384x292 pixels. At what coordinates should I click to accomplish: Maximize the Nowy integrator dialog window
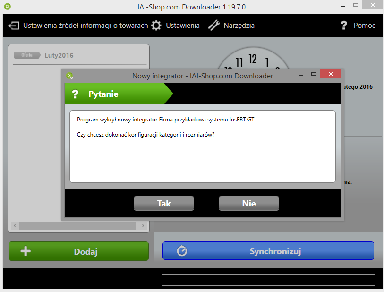pos(314,74)
